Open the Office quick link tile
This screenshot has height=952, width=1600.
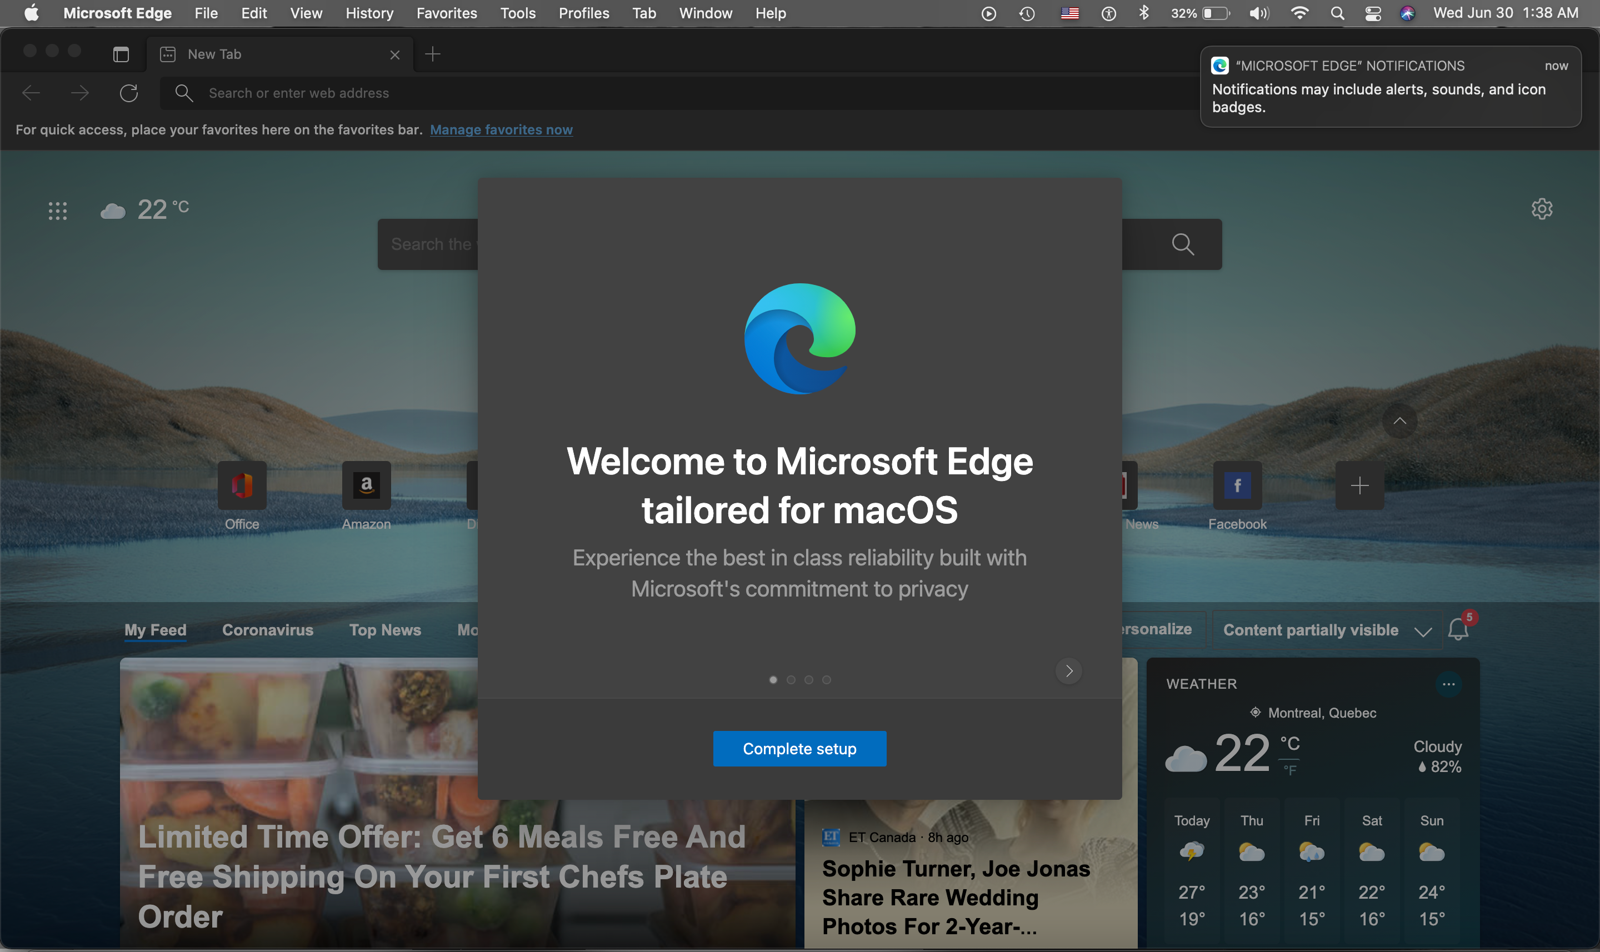242,485
